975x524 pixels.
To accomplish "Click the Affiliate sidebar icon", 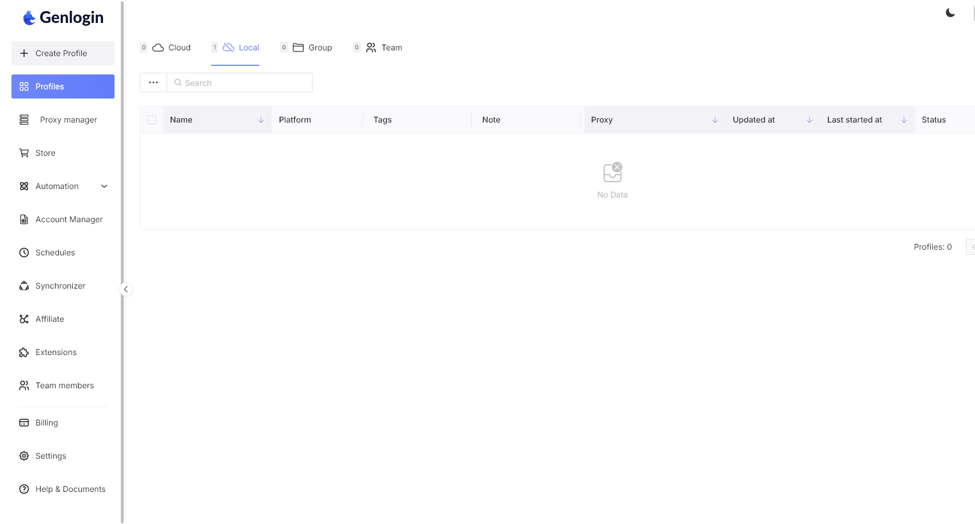I will tap(24, 319).
